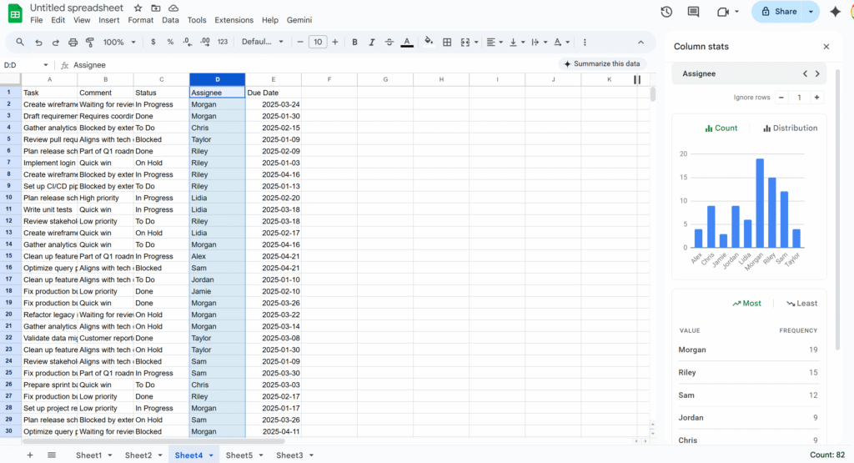This screenshot has width=854, height=463.
Task: Increase the Ignore rows value
Action: [816, 98]
